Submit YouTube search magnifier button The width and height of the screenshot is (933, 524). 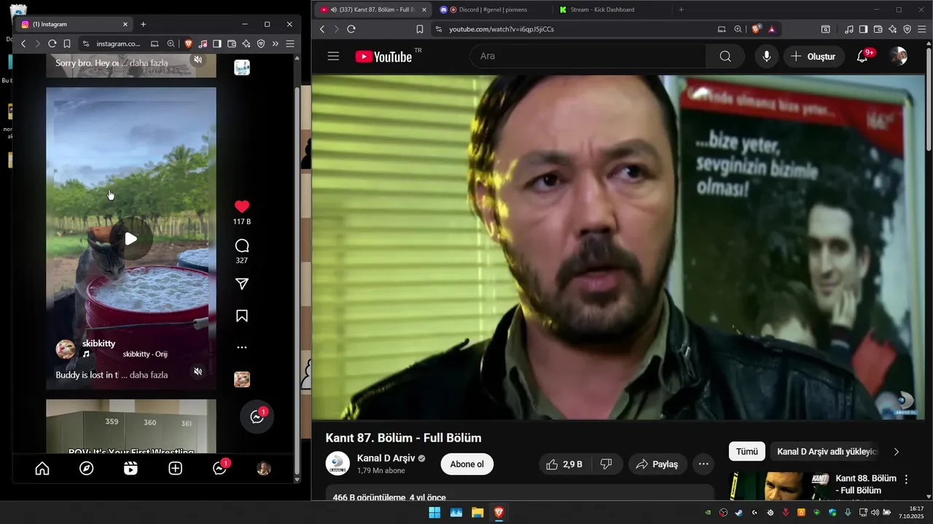[725, 56]
